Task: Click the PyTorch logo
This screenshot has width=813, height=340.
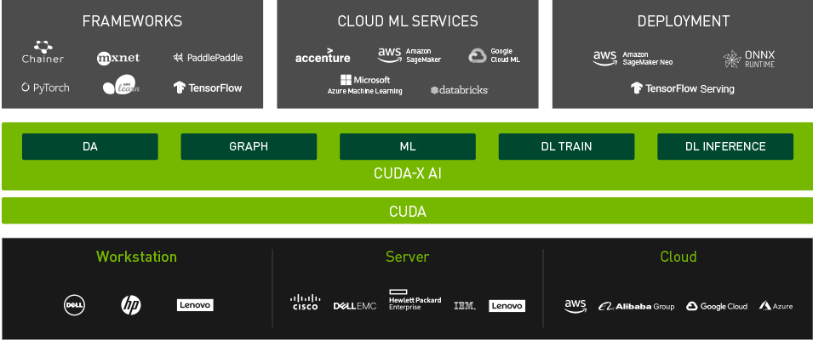Action: (x=45, y=88)
